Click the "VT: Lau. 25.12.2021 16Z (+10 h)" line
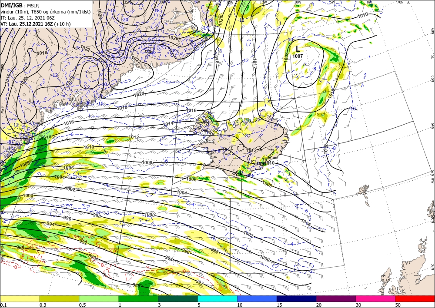435x308 pixels. click(36, 24)
